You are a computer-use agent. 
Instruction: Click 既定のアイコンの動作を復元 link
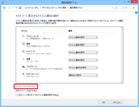coord(26,91)
